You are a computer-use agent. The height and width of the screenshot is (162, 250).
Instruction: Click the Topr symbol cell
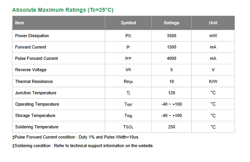click(128, 104)
